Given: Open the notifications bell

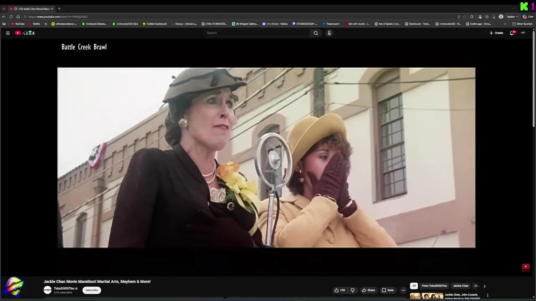Looking at the screenshot, I should [x=512, y=33].
